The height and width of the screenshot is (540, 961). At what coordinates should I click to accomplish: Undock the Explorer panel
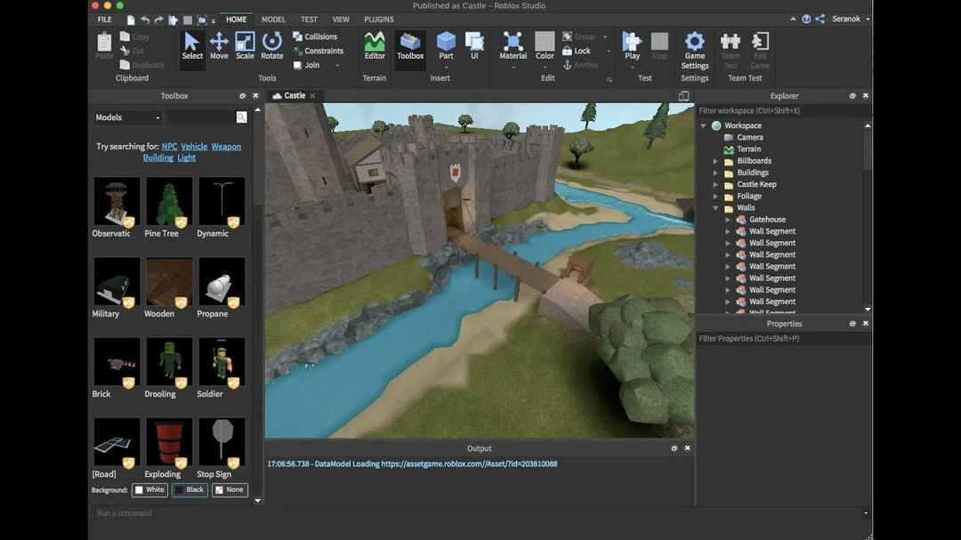pyautogui.click(x=852, y=95)
